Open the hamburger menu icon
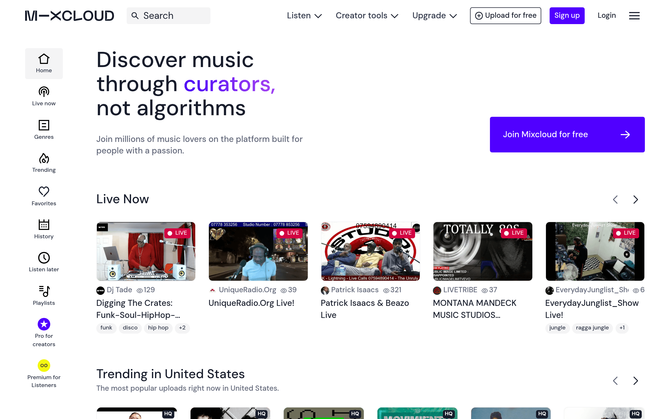Image resolution: width=670 pixels, height=419 pixels. 634,16
